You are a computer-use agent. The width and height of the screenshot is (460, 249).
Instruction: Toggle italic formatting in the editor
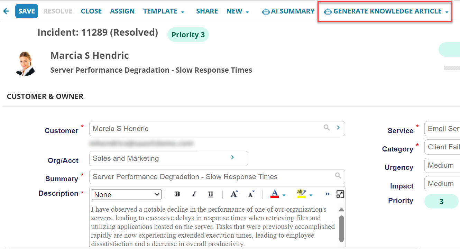194,194
